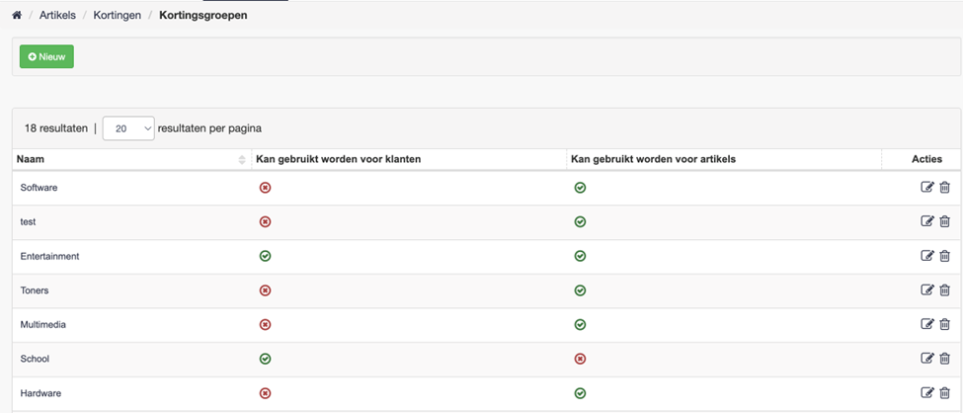Edit the School discount group

(x=927, y=359)
